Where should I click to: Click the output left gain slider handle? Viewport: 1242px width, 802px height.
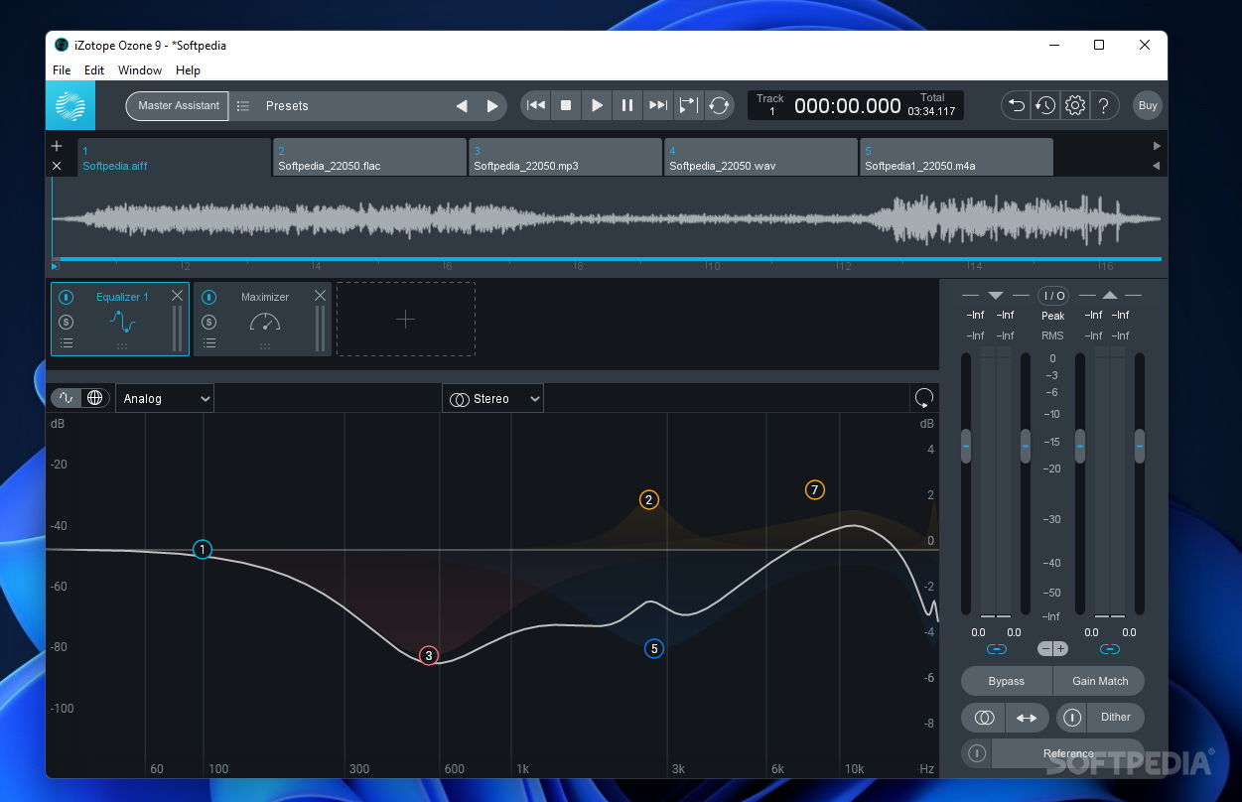(x=1080, y=446)
